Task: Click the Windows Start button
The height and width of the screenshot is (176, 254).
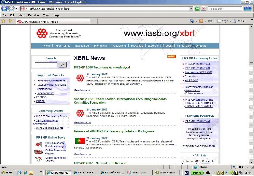Action: (7, 173)
